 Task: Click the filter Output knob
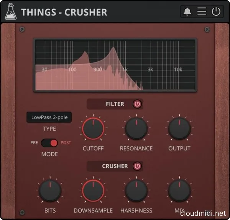pyautogui.click(x=179, y=129)
